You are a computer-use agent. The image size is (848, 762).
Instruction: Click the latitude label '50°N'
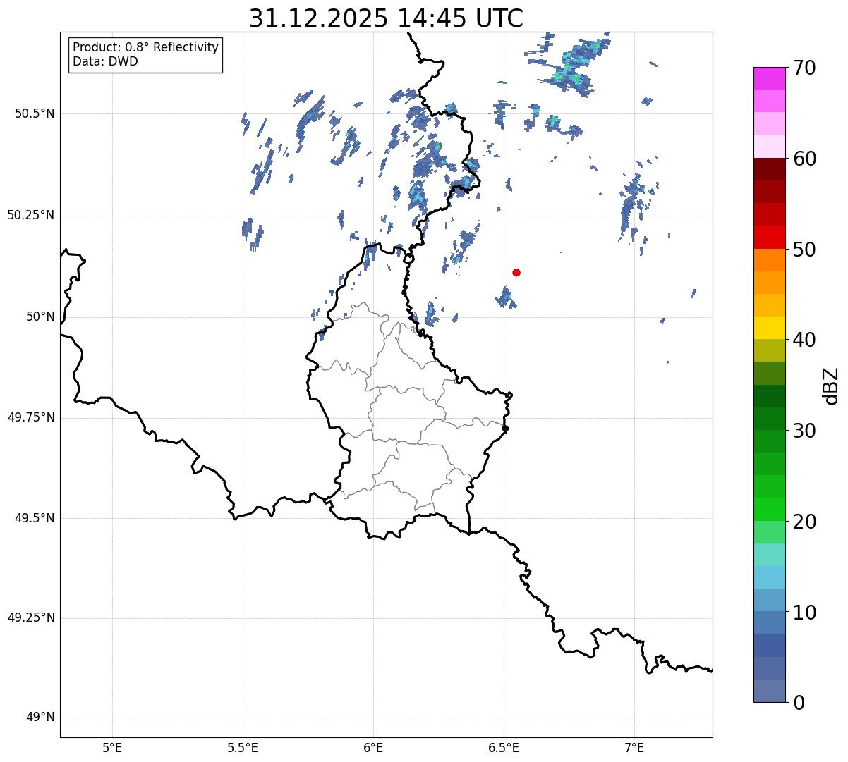(40, 317)
